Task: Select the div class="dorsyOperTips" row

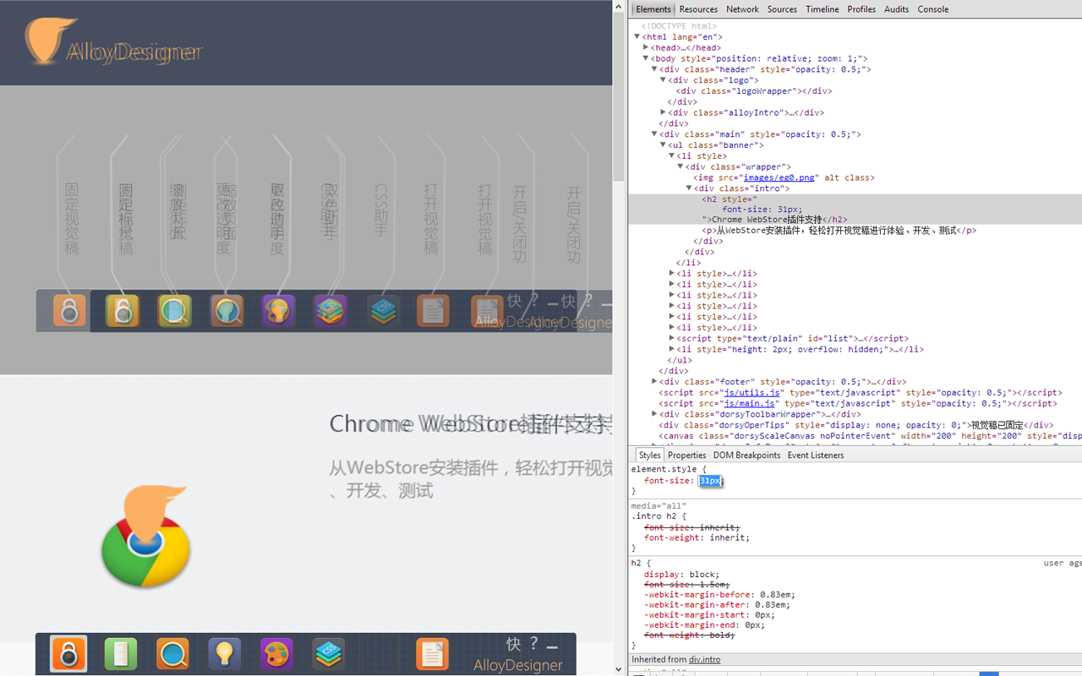Action: click(856, 426)
